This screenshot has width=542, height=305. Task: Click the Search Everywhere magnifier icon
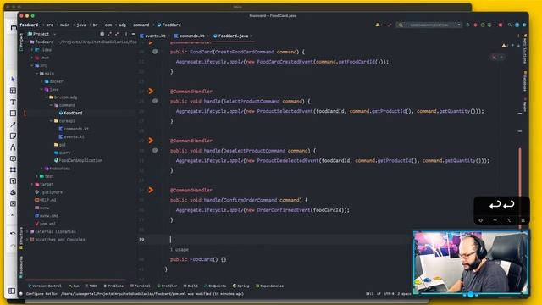click(510, 25)
